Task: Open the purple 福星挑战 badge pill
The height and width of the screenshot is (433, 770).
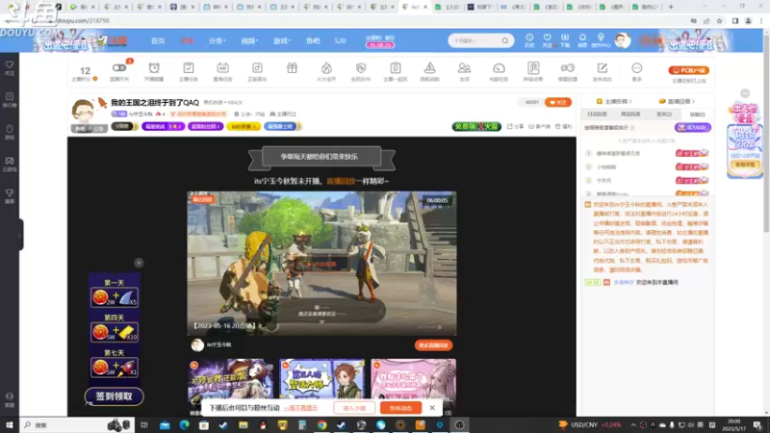Action: tap(163, 126)
